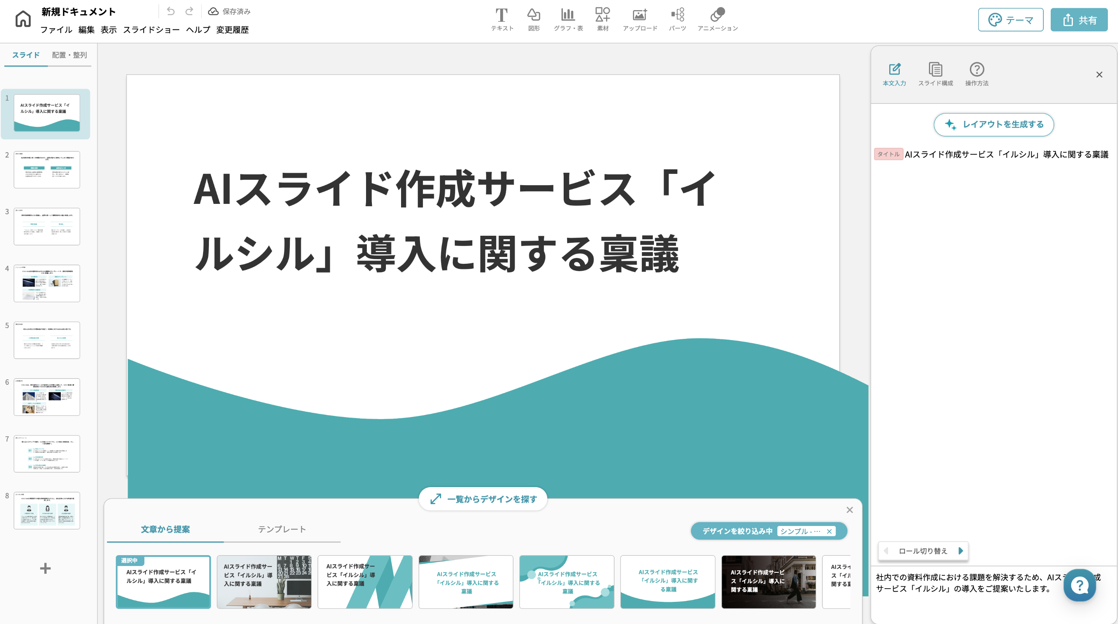Choose the selected 選択中 wave design

coord(163,582)
